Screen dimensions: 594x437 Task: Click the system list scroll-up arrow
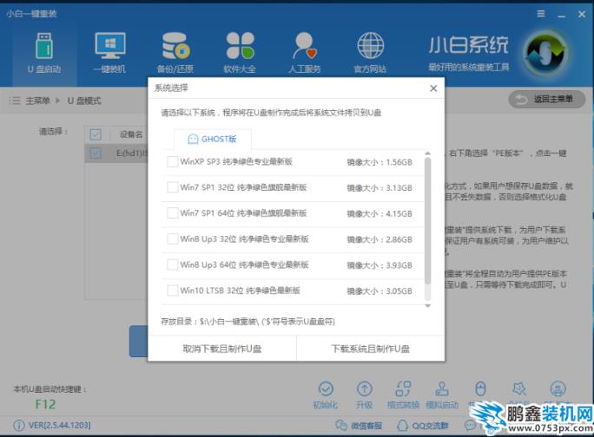[x=427, y=153]
